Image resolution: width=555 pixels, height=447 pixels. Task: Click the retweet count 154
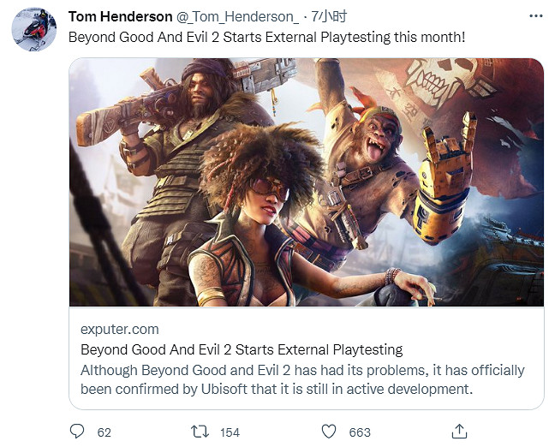[230, 432]
